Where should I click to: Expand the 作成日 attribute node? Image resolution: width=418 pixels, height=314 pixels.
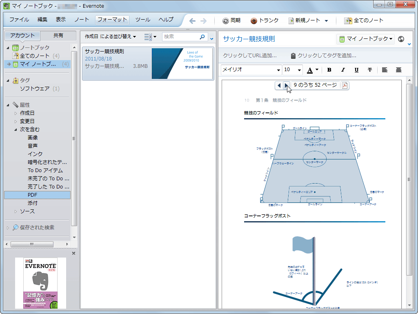click(16, 113)
